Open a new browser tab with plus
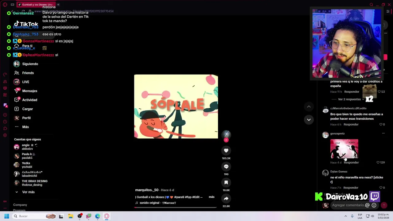Viewport: 393px width, 221px height. [x=58, y=5]
